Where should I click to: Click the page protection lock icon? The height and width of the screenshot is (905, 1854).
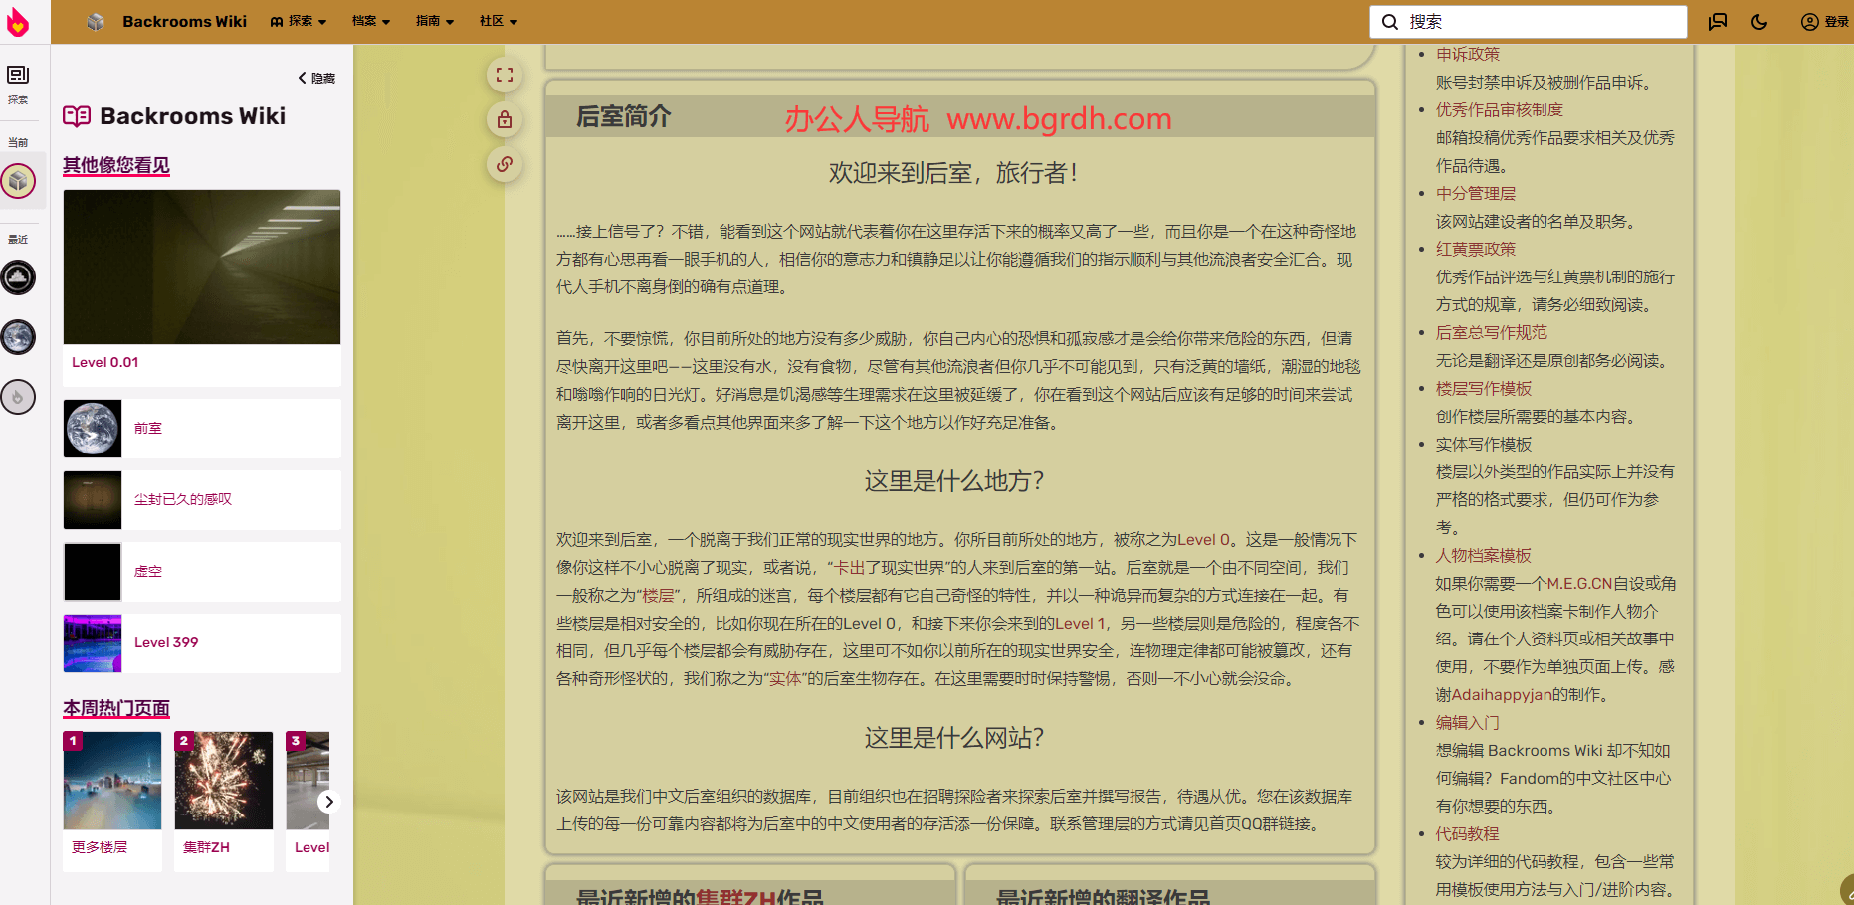click(505, 119)
